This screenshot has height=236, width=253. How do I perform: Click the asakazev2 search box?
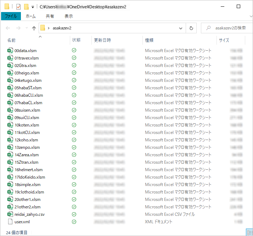pyautogui.click(x=227, y=28)
